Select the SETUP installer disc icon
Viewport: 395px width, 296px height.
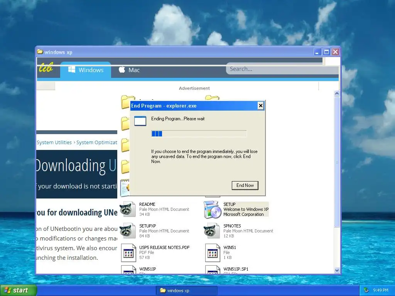[212, 209]
